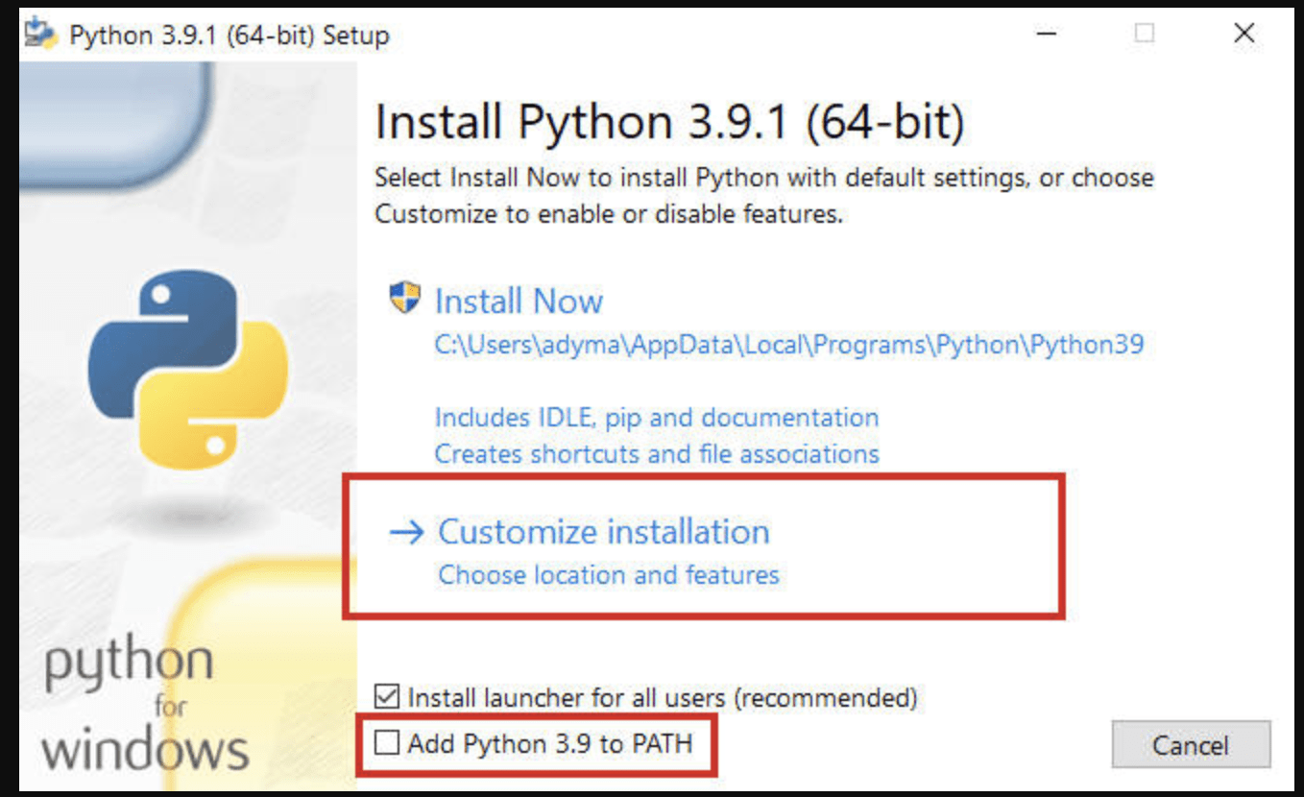Click the Cancel button
Screen dimensions: 1304x797
(1191, 745)
